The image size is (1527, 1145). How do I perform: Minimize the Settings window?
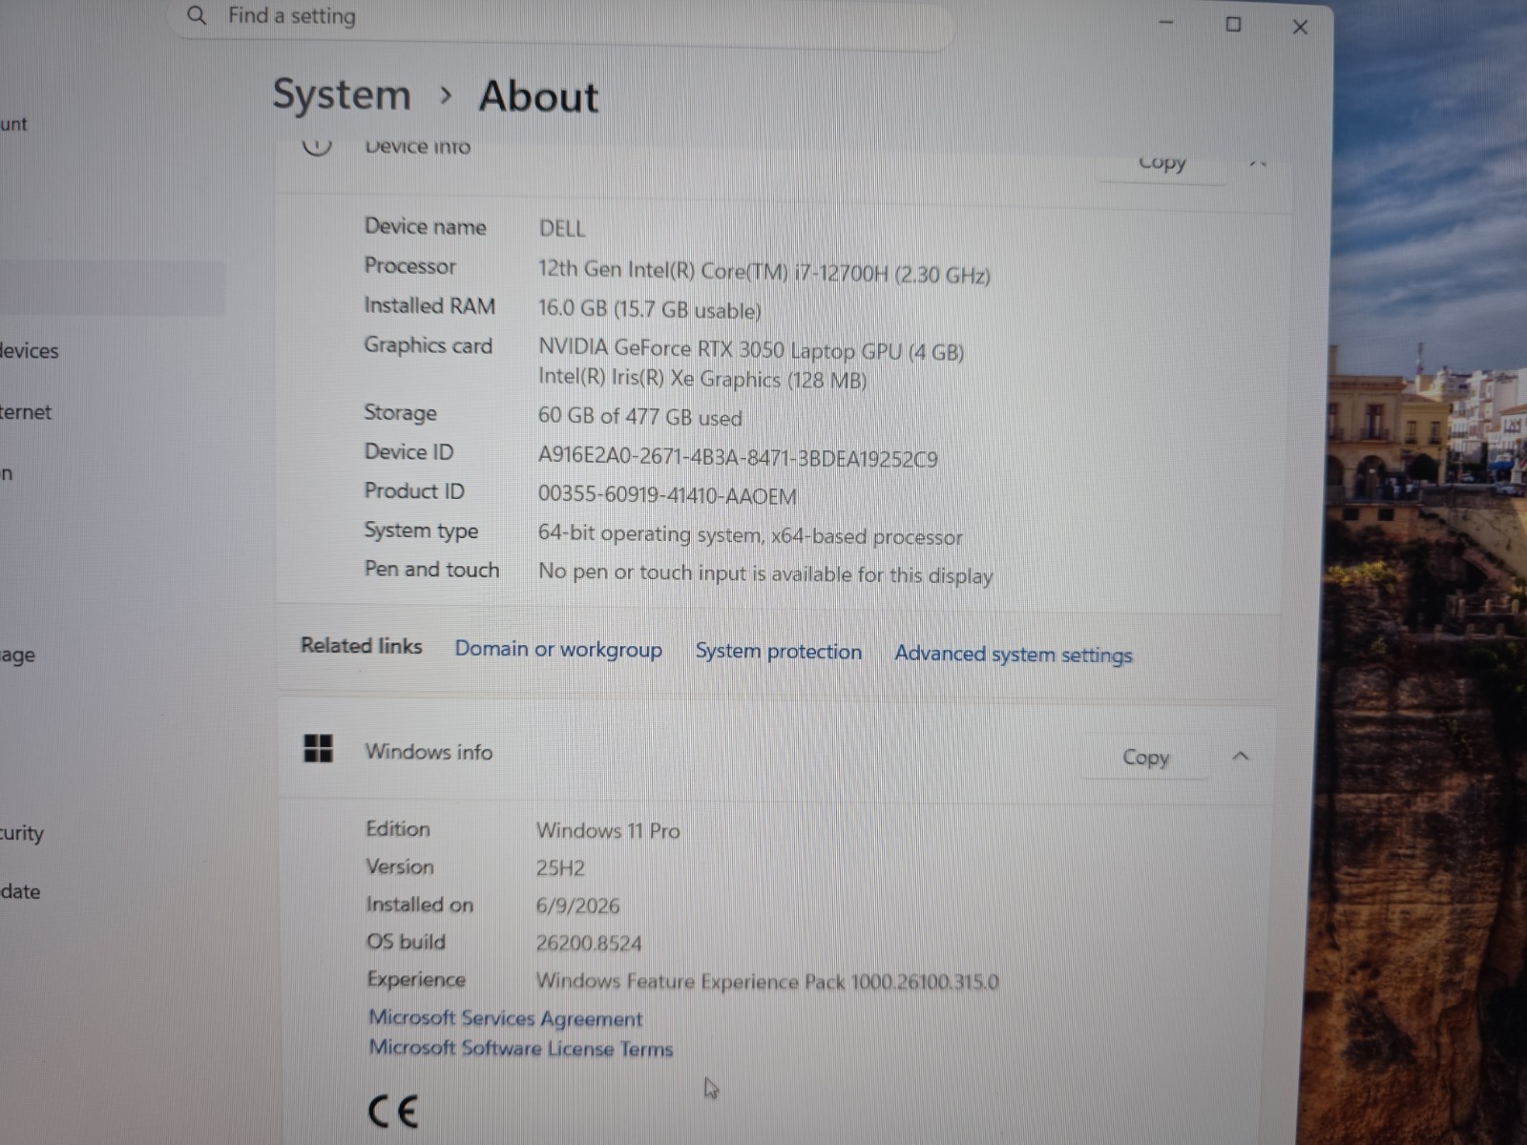coord(1165,23)
